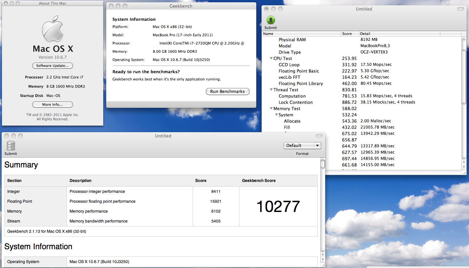This screenshot has width=469, height=268.
Task: Select the Lock Contention row
Action: [362, 102]
